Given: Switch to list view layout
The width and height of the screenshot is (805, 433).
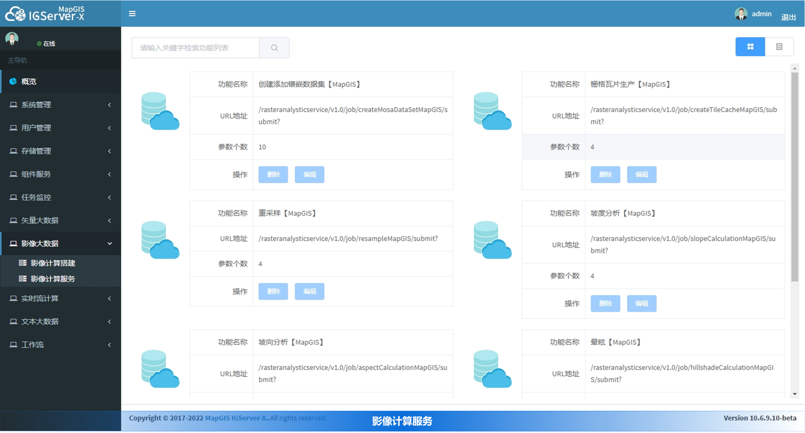Looking at the screenshot, I should pos(779,47).
